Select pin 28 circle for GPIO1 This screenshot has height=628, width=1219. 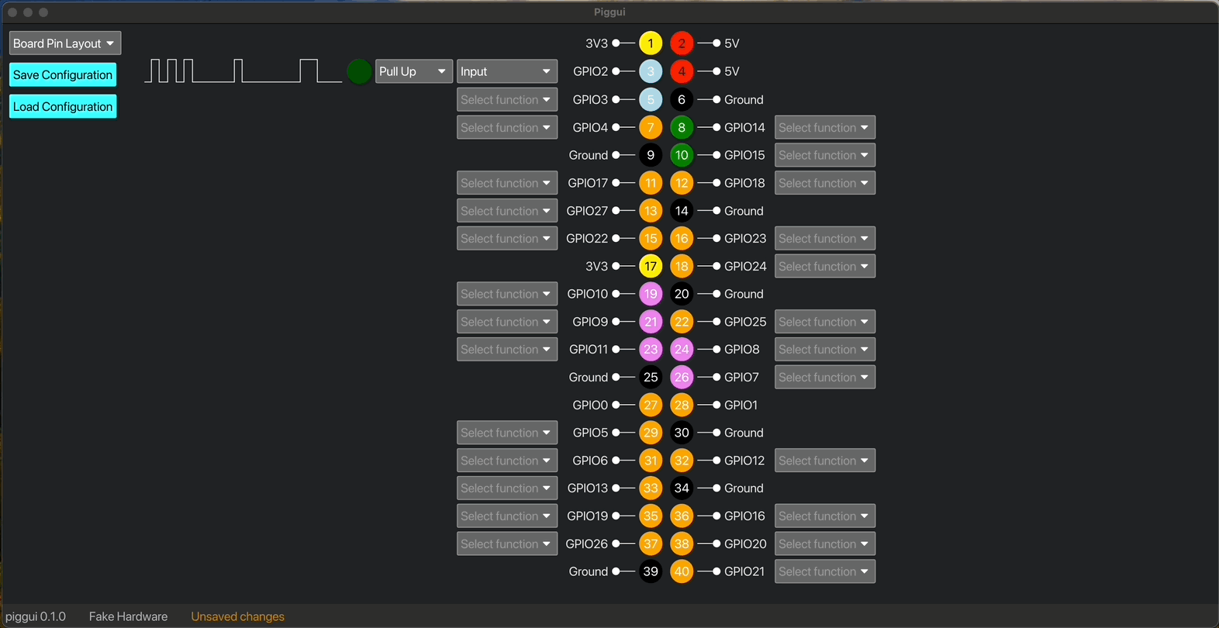point(682,405)
